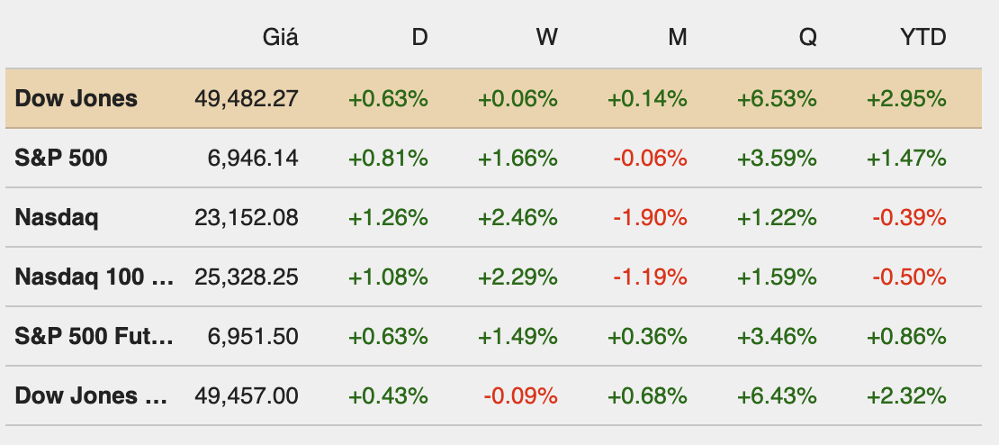Select the W weekly column header
This screenshot has height=445, width=999.
(x=546, y=37)
